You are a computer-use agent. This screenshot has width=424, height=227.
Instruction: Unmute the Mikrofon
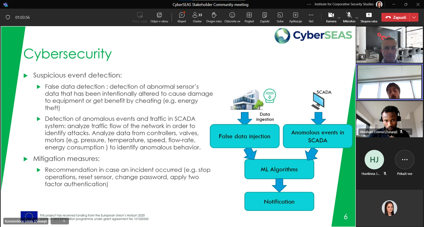coord(349,17)
